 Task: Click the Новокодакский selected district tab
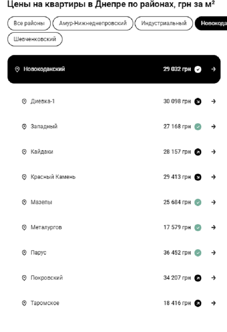[213, 24]
